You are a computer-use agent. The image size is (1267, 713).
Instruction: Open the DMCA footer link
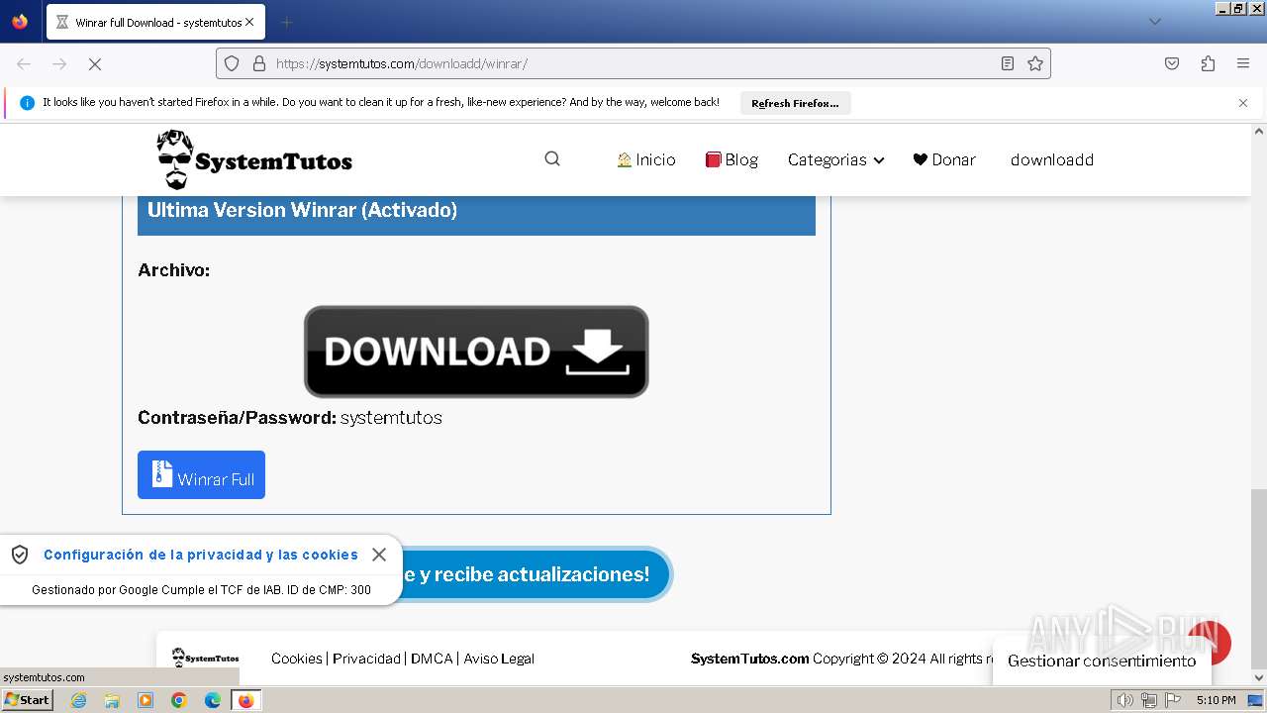point(432,659)
